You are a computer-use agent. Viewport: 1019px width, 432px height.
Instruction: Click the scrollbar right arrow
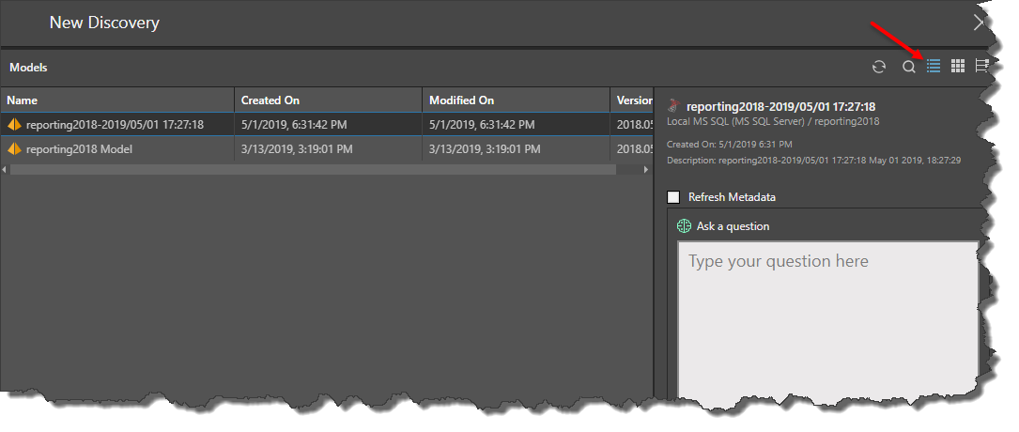tap(646, 169)
